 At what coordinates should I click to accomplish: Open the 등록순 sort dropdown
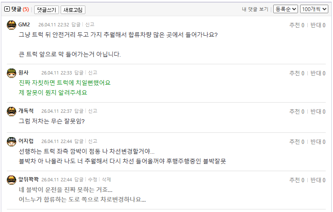(286, 9)
